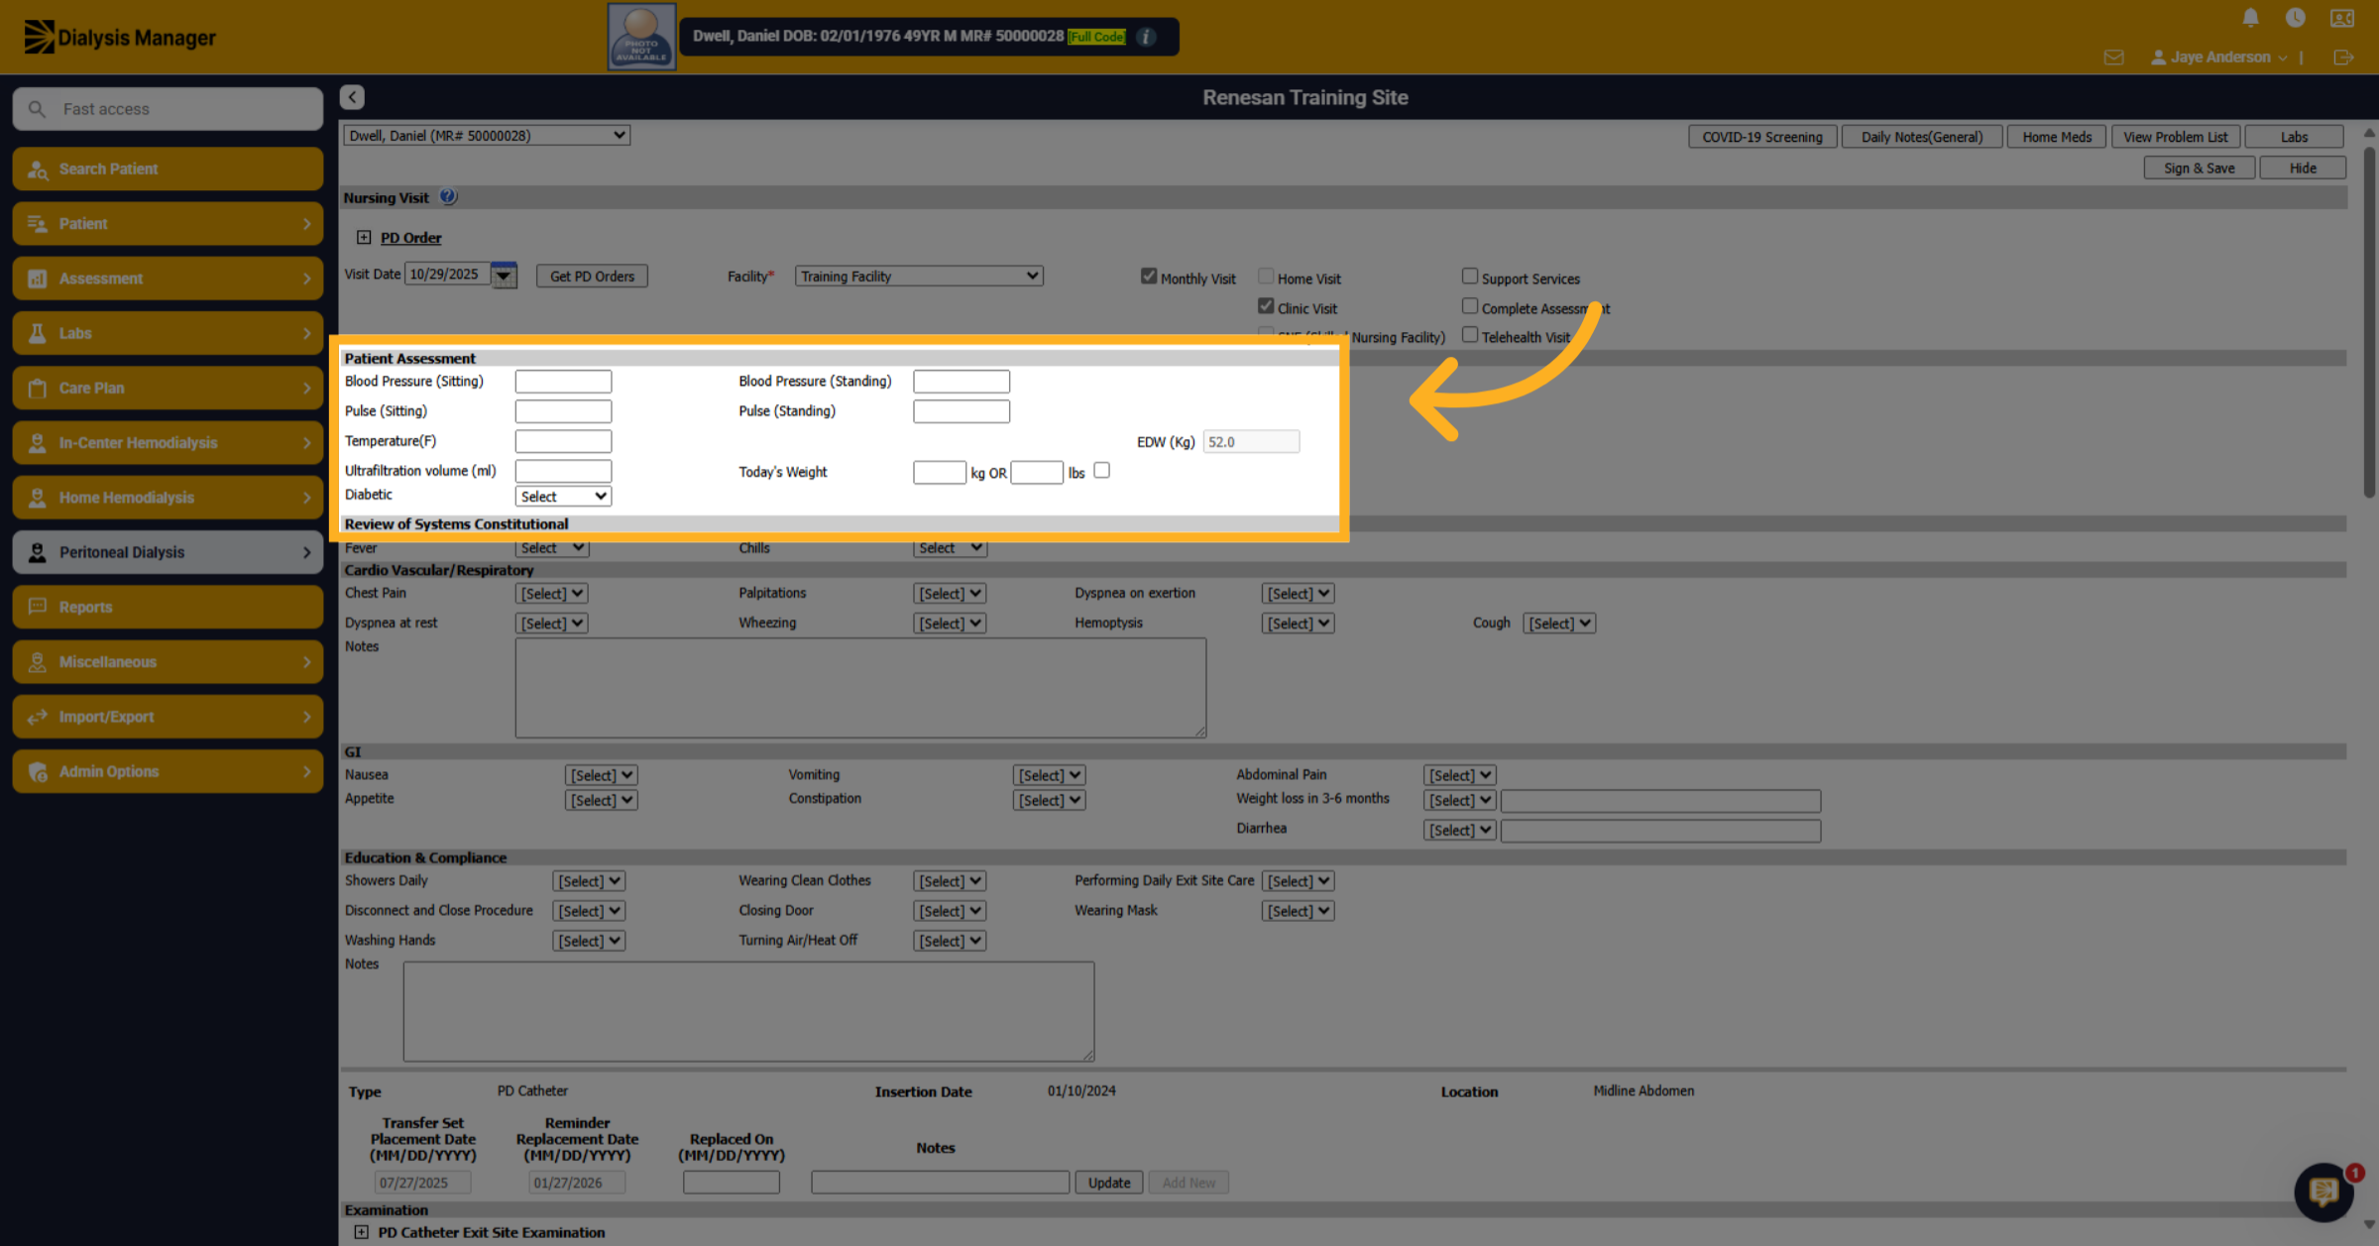Open the Reports sidebar item

(168, 607)
